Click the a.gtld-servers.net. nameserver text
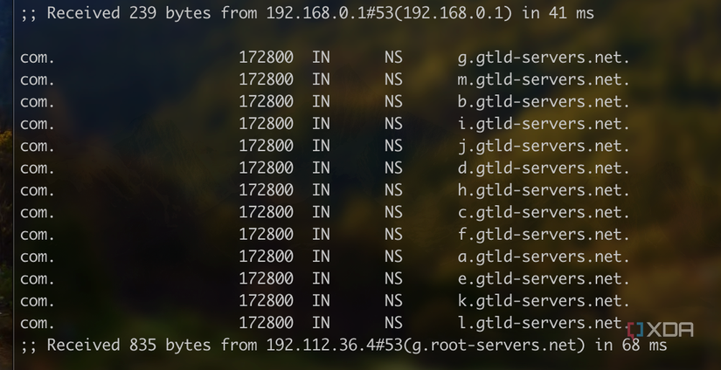Screen dimensions: 721x370 point(543,257)
